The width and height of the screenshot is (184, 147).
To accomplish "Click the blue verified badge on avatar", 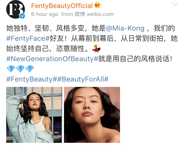I will [x=22, y=16].
